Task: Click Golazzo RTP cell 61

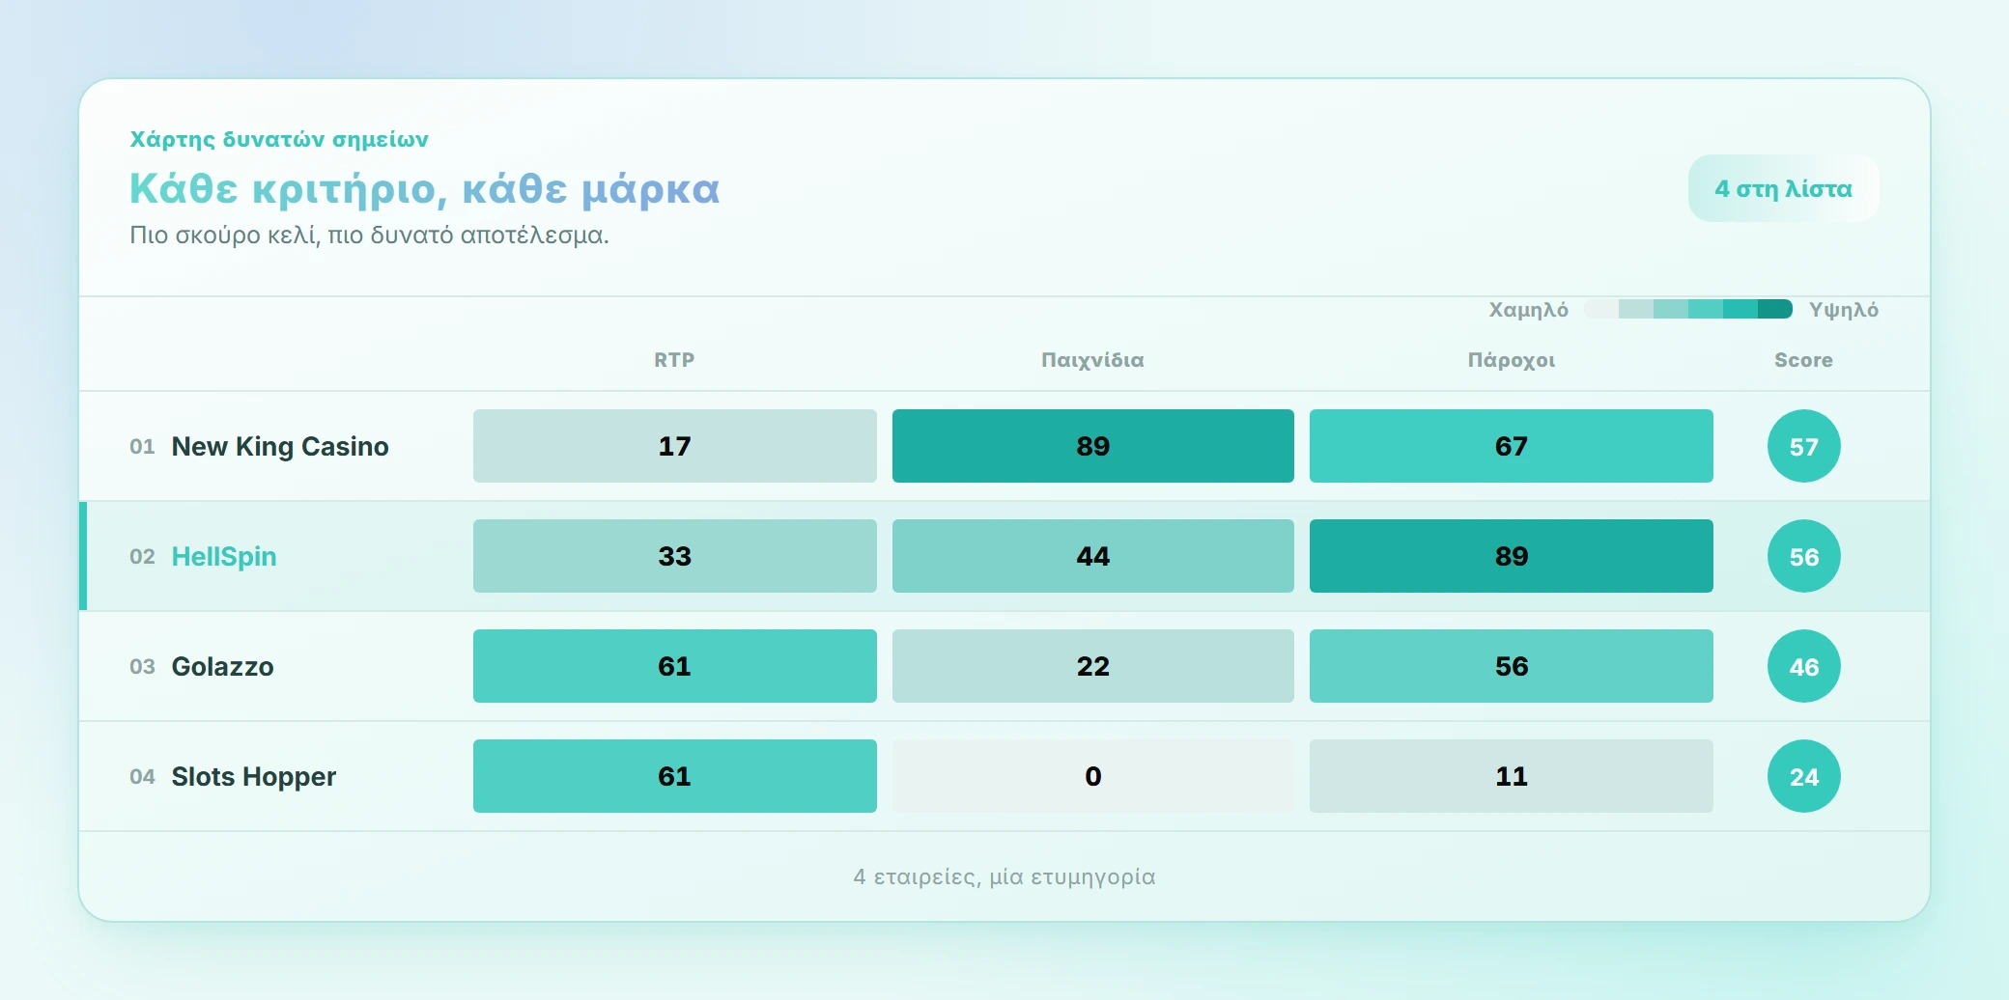Action: point(675,666)
